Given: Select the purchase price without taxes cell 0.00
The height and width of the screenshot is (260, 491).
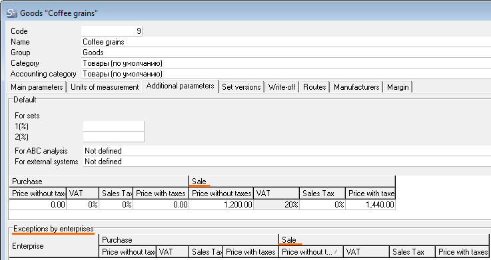Looking at the screenshot, I should coord(38,205).
